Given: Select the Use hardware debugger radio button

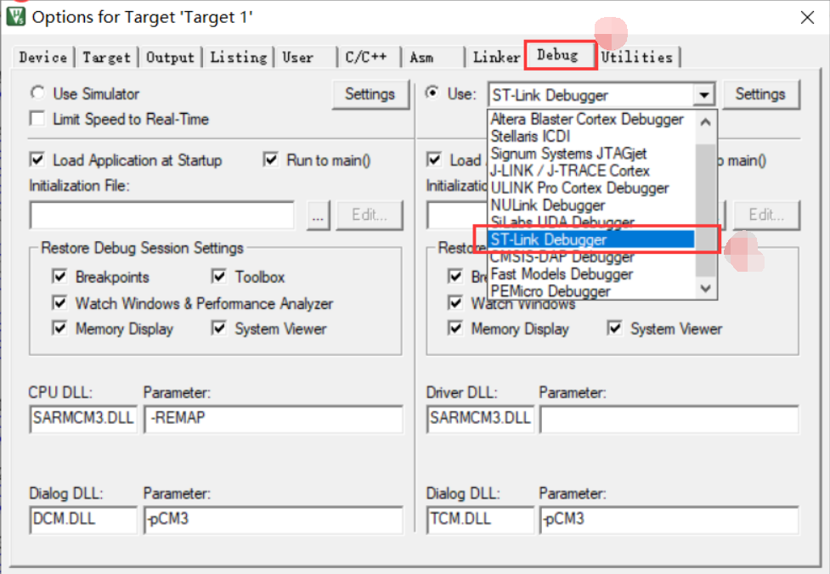Looking at the screenshot, I should [432, 93].
